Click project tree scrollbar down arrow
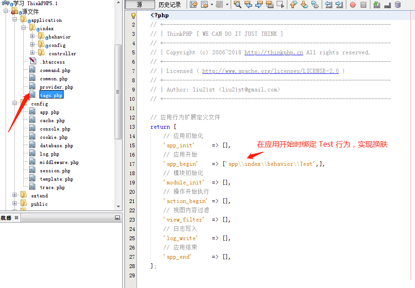This screenshot has width=415, height=288. coord(118,207)
